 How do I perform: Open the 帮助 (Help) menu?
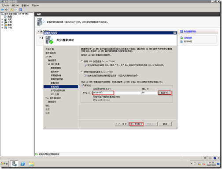pos(35,5)
